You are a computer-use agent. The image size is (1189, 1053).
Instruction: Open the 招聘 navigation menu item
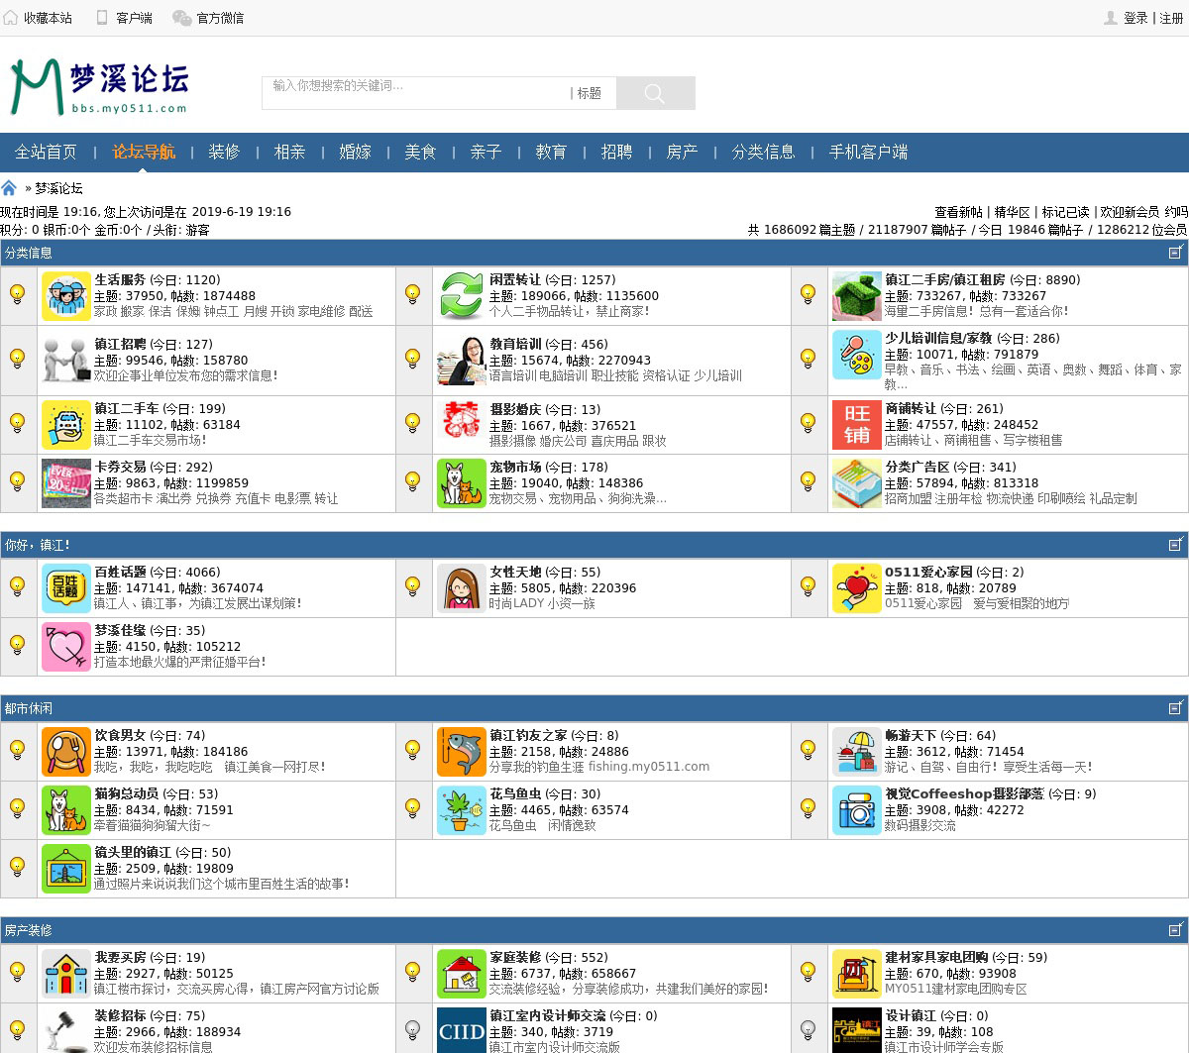[616, 152]
